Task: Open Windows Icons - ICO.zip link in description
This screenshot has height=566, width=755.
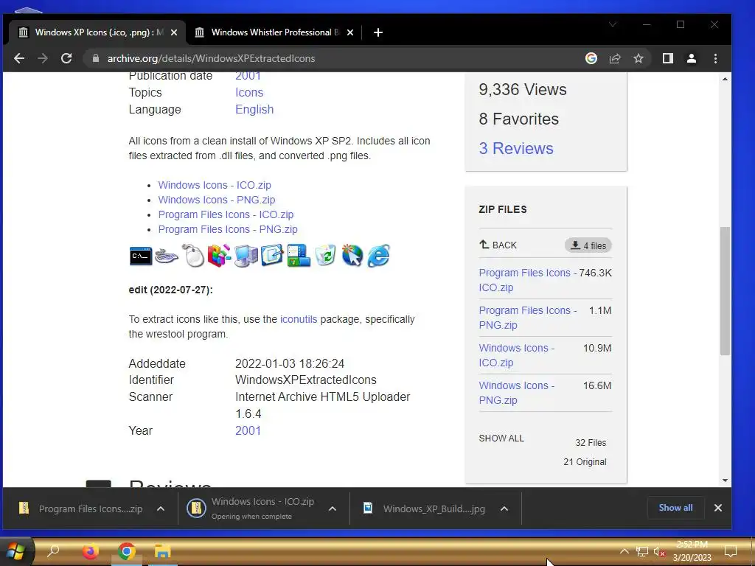Action: tap(215, 185)
